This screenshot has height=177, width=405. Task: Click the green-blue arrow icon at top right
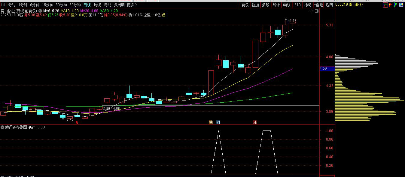(x=396, y=5)
